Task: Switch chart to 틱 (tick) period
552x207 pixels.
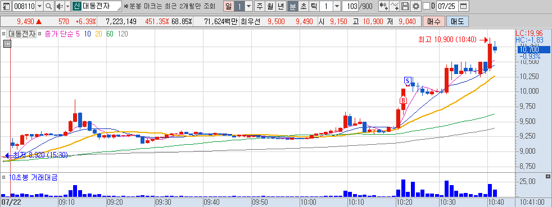Action: pos(314,6)
